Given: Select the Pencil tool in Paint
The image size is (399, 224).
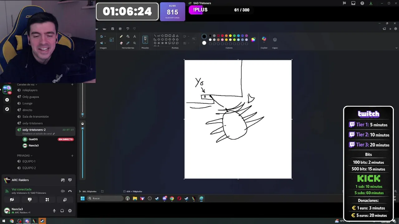Looking at the screenshot, I should [121, 36].
